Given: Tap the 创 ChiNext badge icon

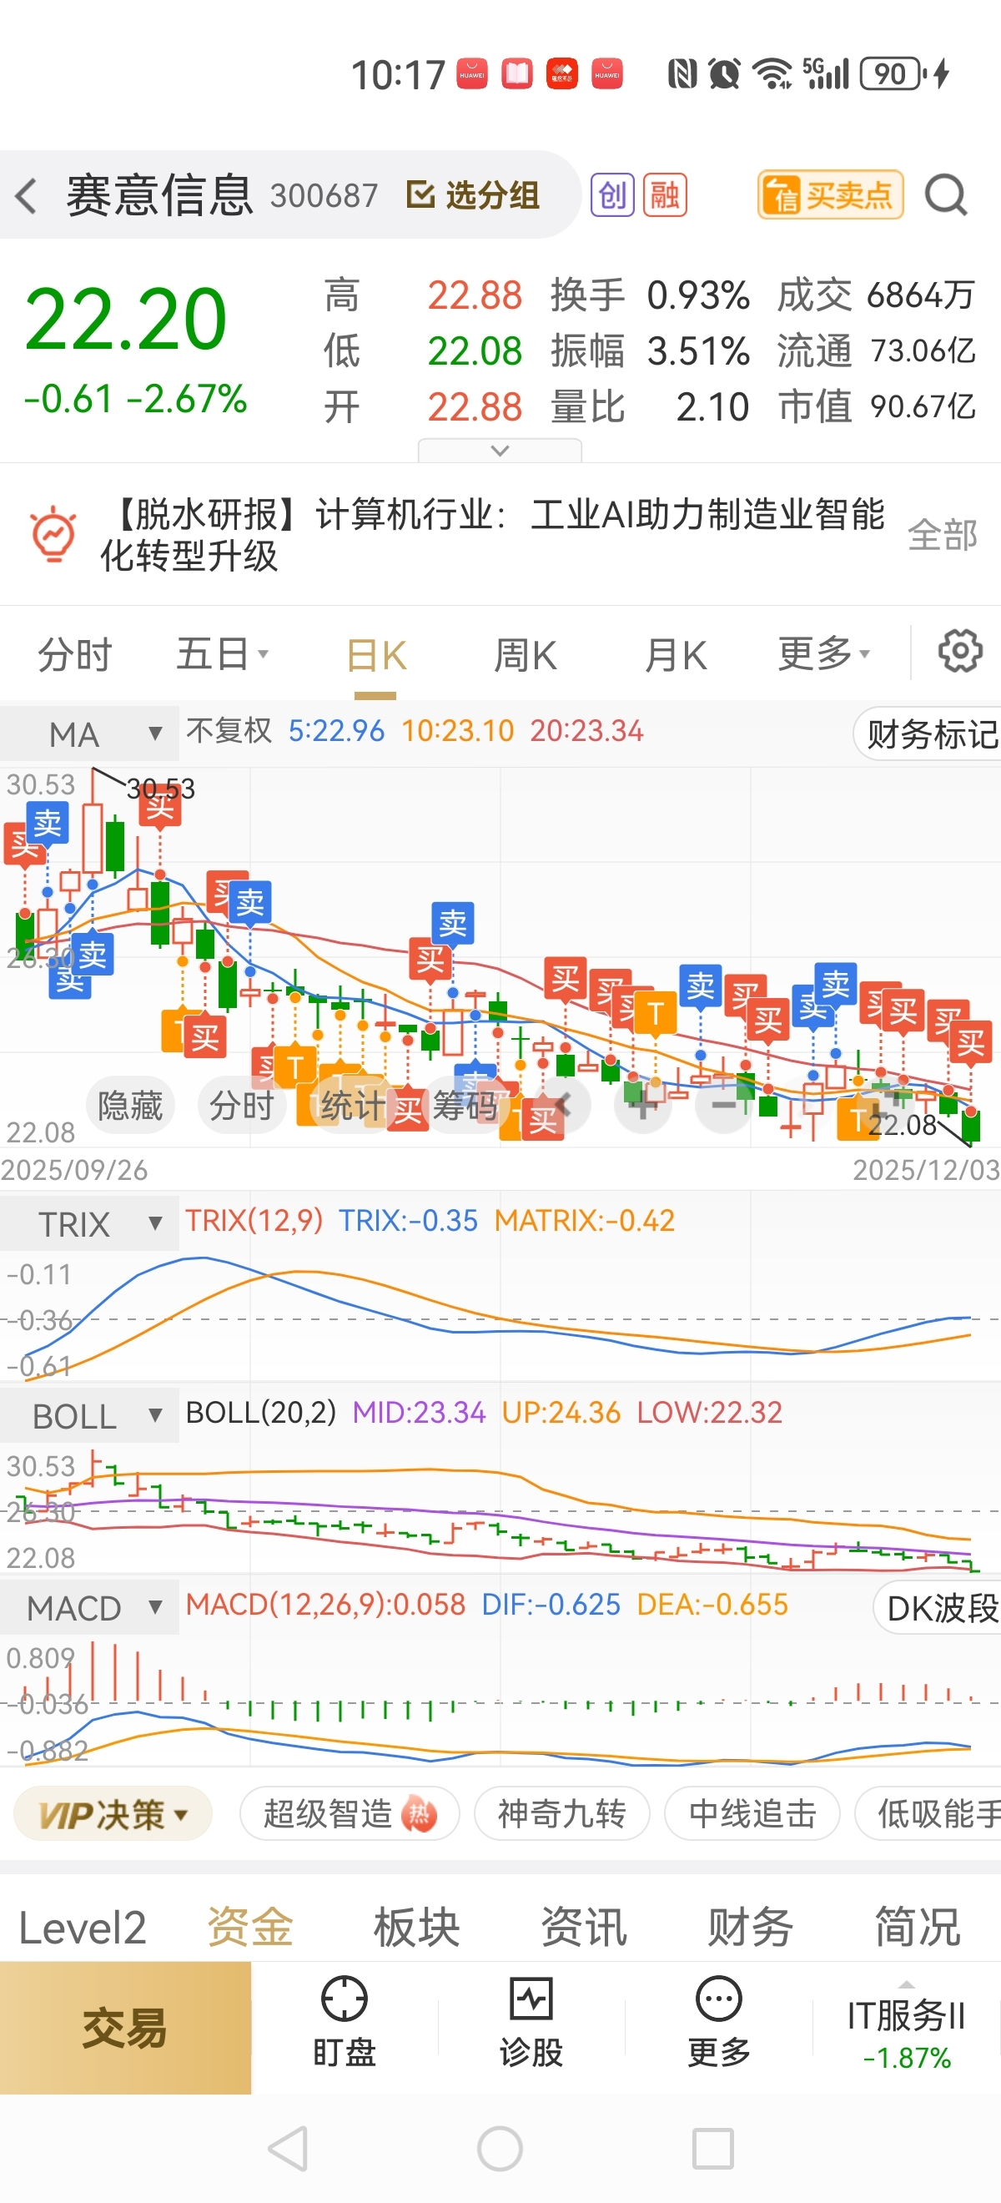Looking at the screenshot, I should [x=612, y=195].
